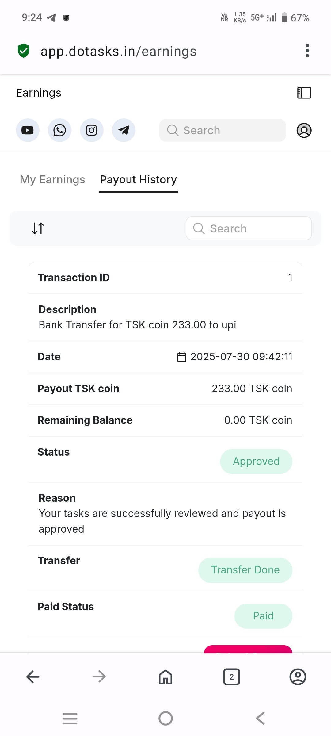Open the WhatsApp social link icon

(59, 130)
